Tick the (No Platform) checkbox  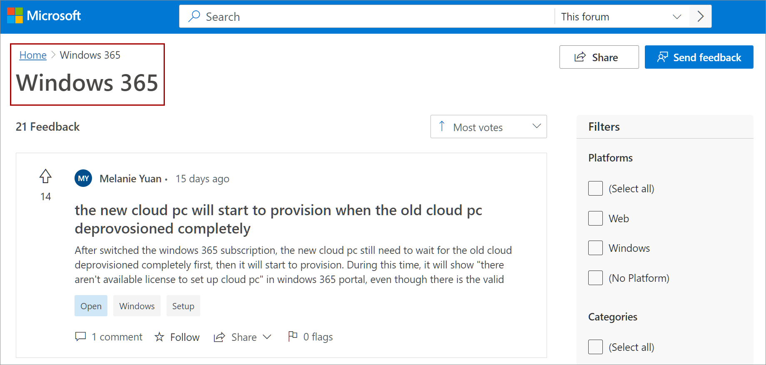click(x=595, y=278)
